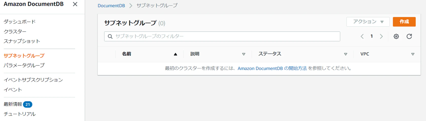Screen dimensions: 426x121
Task: Close the Amazon DocumentDB sidebar panel
Action: coord(75,4)
